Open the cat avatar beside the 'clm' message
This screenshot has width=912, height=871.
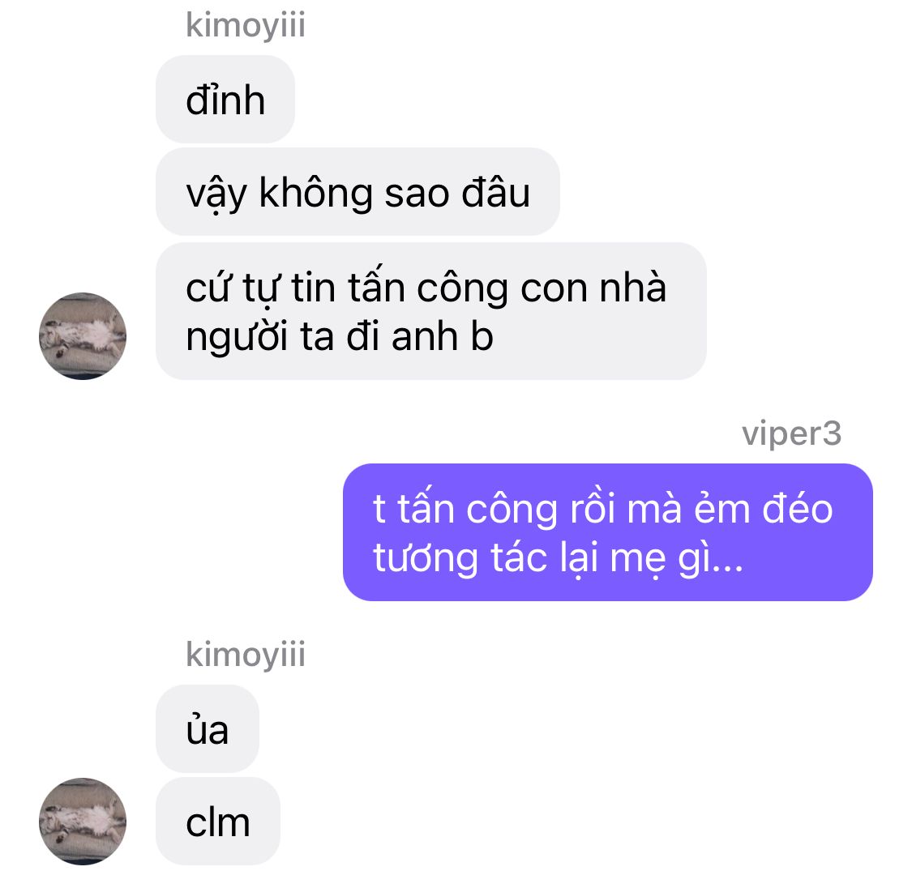tap(83, 821)
